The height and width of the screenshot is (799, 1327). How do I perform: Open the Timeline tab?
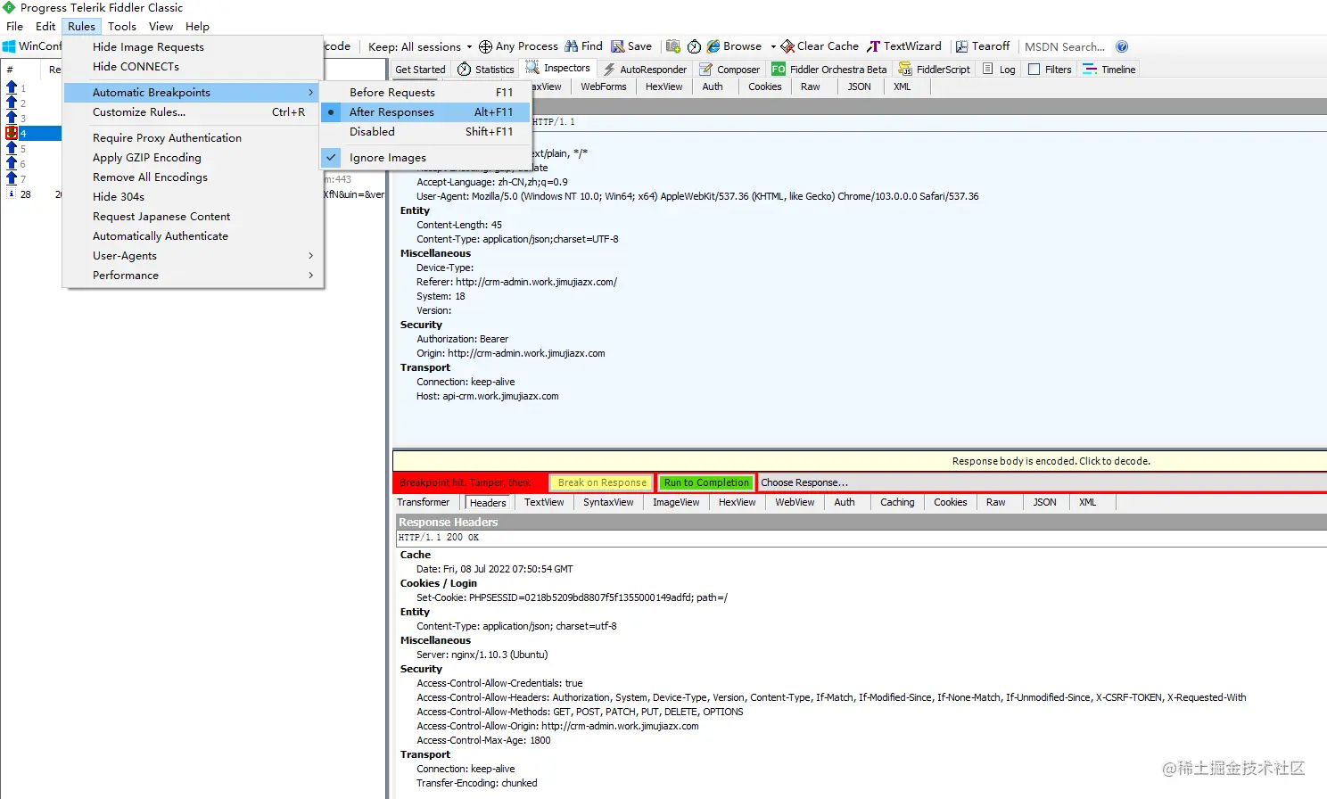tap(1109, 70)
